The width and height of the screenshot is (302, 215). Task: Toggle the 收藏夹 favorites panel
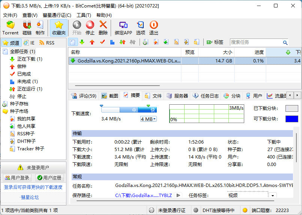click(59, 28)
